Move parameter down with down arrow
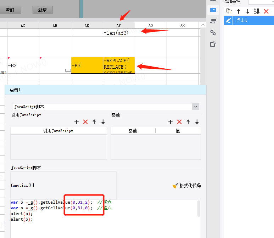The width and height of the screenshot is (274, 238). (x=197, y=122)
